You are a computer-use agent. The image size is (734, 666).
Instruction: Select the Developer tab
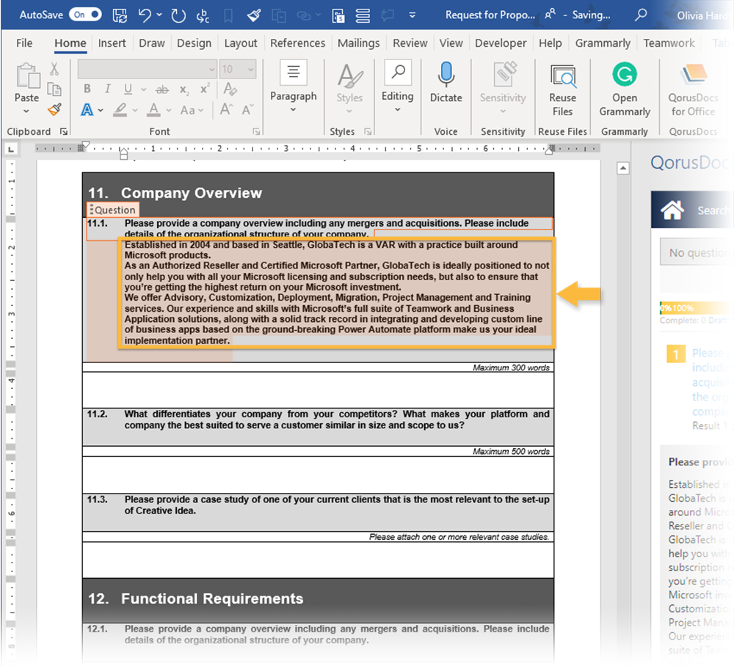501,43
